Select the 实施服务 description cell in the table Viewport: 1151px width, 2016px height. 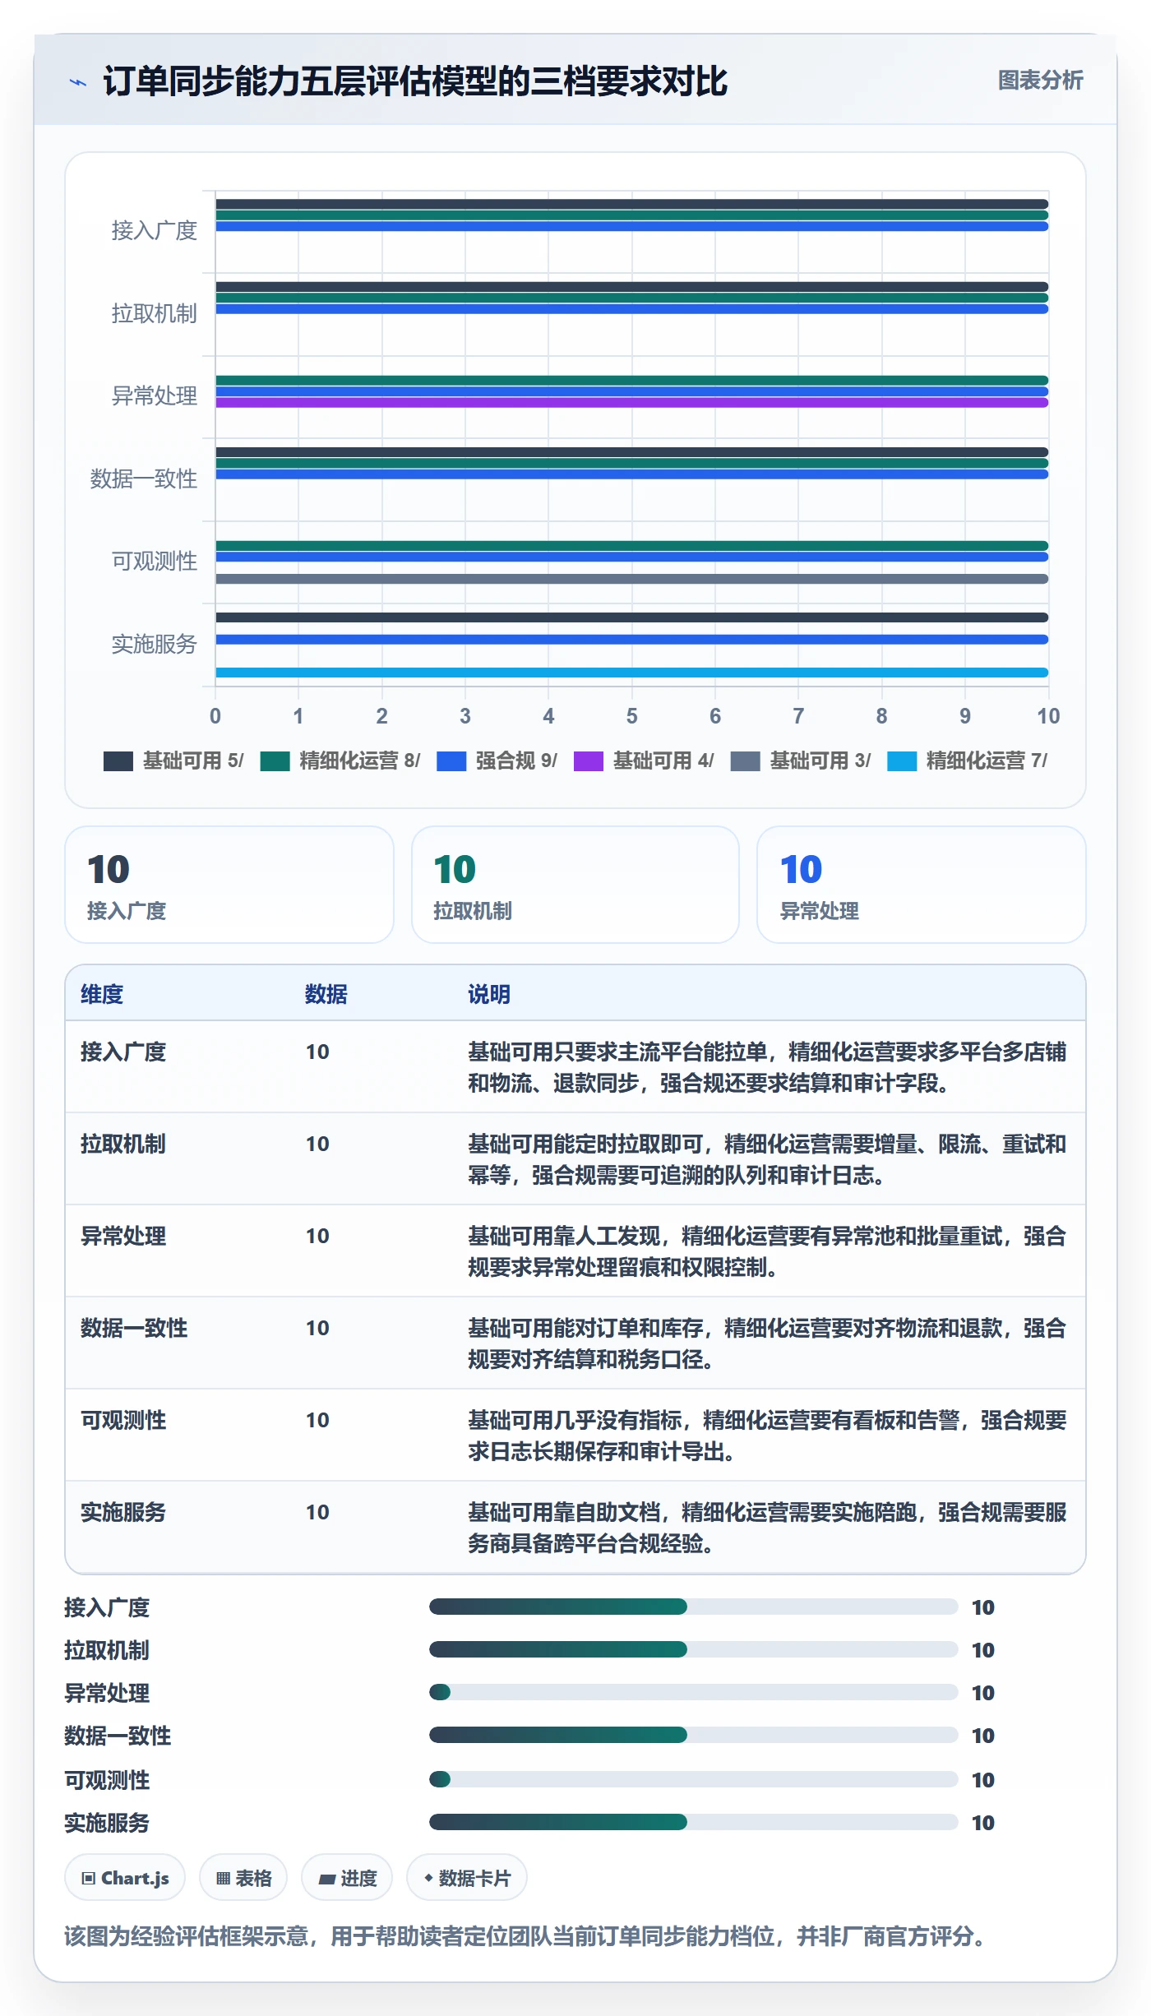click(768, 1528)
